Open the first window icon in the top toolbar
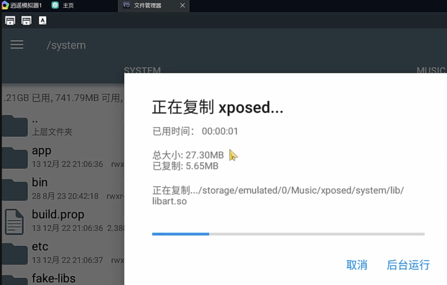Image resolution: width=447 pixels, height=285 pixels. coord(10,20)
